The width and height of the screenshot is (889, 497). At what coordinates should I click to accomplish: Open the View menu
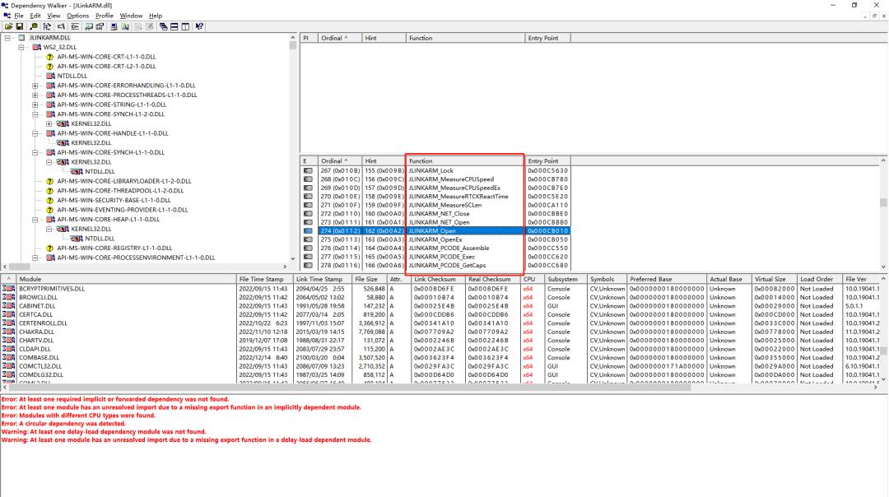[x=54, y=16]
